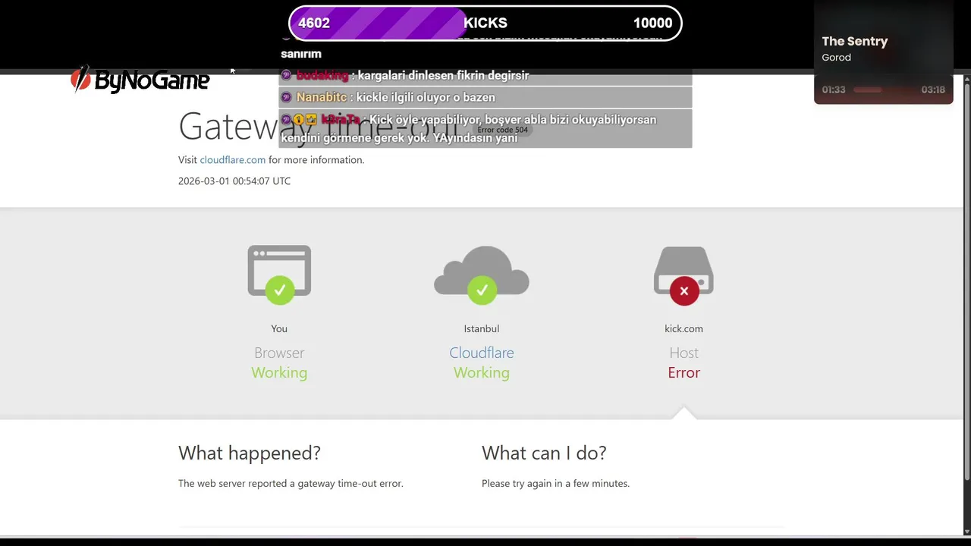
Task: Click the Nanabitc chat message
Action: pos(485,98)
